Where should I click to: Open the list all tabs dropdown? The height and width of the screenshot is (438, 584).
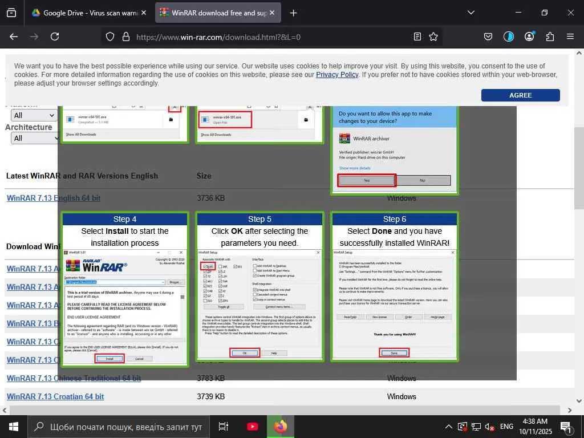point(471,13)
